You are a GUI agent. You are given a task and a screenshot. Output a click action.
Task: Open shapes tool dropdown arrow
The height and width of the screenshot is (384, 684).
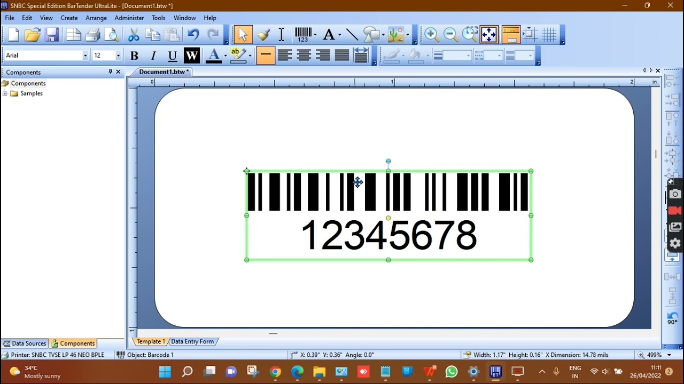point(383,35)
